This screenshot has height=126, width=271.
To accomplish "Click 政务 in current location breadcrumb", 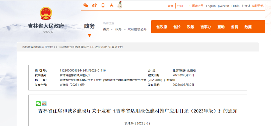I will (x=118, y=29).
